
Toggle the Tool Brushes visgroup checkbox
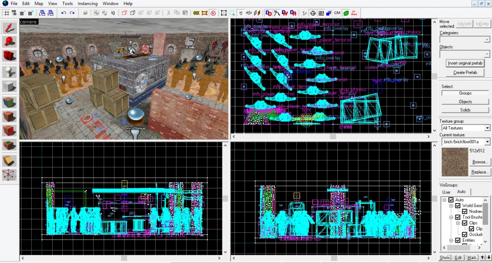coord(458,217)
